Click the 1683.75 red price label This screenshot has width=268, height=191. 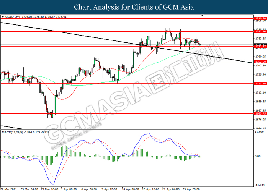click(x=260, y=113)
